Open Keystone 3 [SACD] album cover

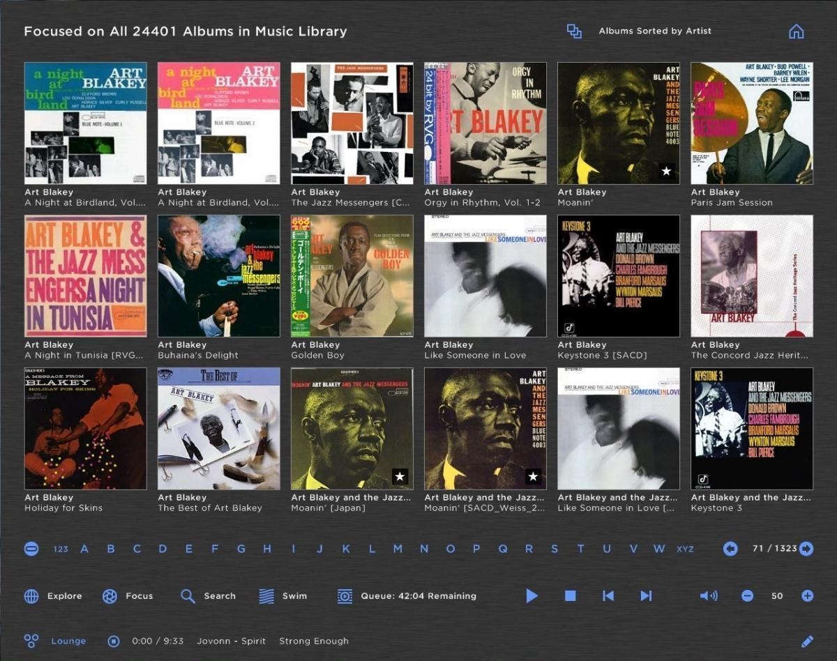click(619, 276)
